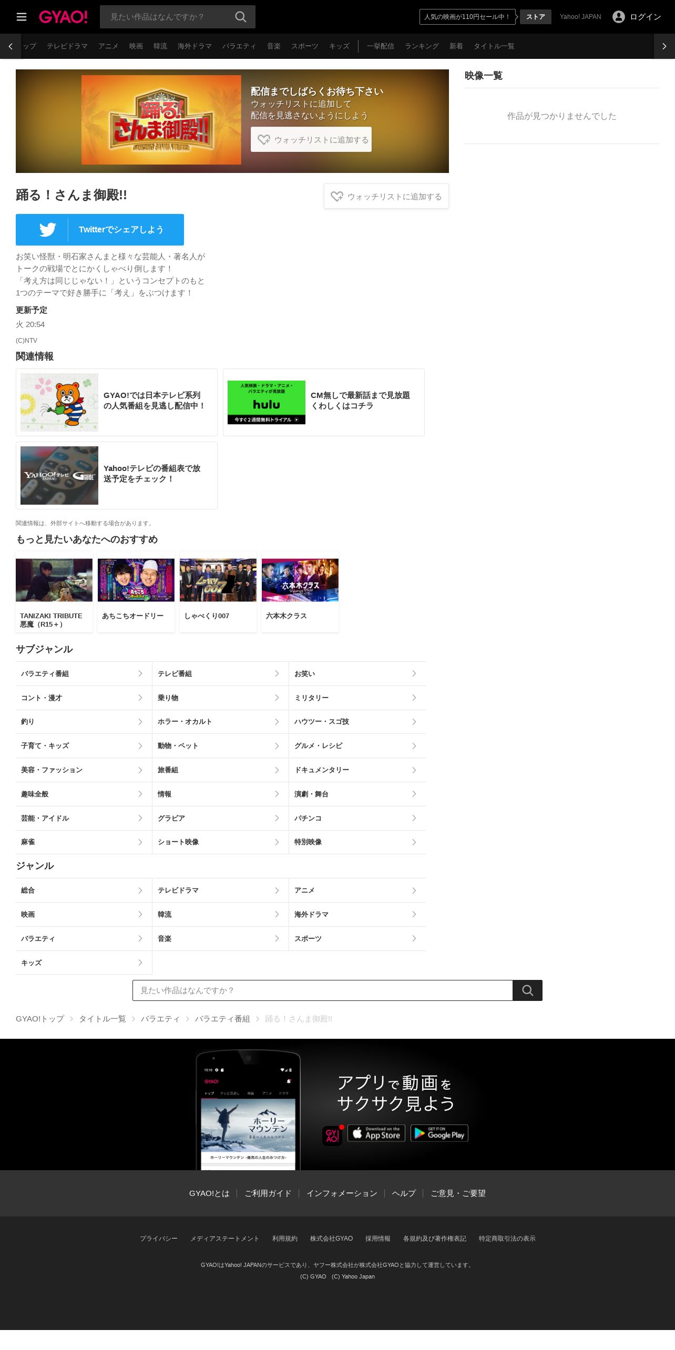Click heart icon beside show title
The width and height of the screenshot is (675, 1350).
pyautogui.click(x=337, y=196)
